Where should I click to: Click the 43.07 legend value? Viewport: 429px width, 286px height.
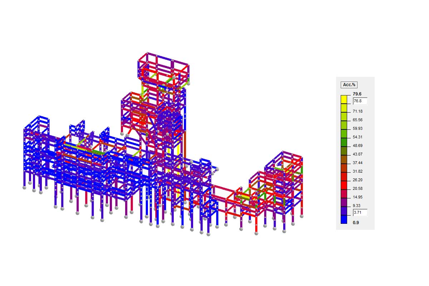click(x=357, y=154)
